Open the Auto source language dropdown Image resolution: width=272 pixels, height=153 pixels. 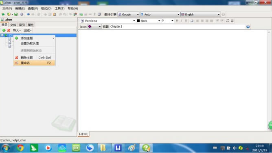click(160, 15)
